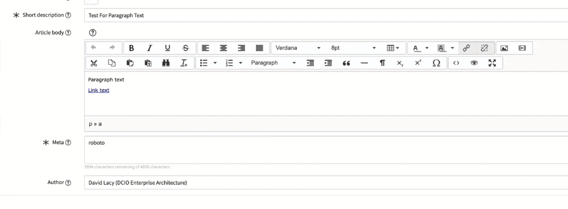Click the Author field
568x209 pixels.
click(x=326, y=183)
